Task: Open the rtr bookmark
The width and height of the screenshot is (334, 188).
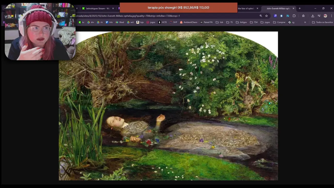Action: coord(100,22)
